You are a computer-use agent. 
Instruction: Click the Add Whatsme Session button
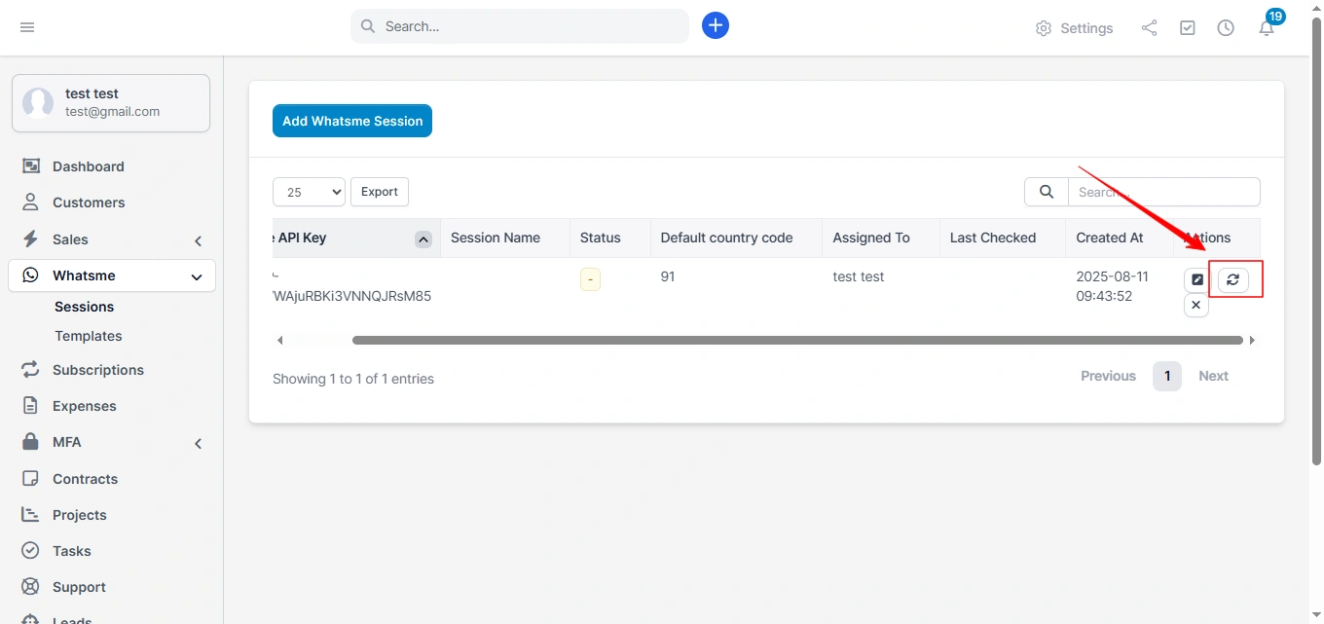(352, 121)
